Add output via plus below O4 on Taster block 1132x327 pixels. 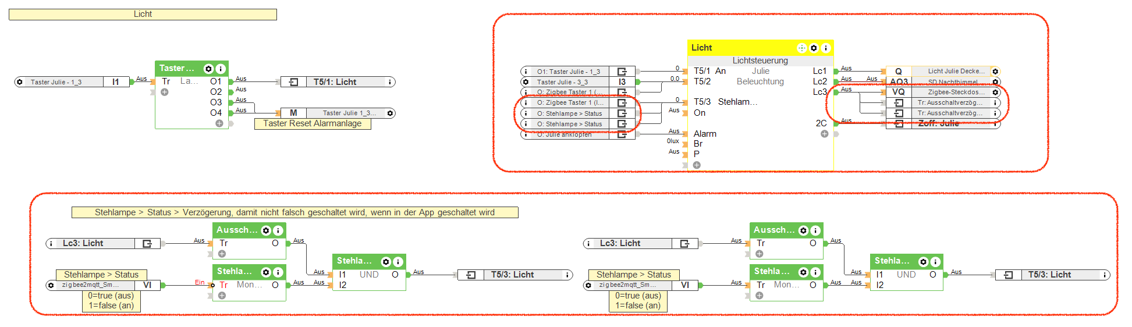[219, 123]
